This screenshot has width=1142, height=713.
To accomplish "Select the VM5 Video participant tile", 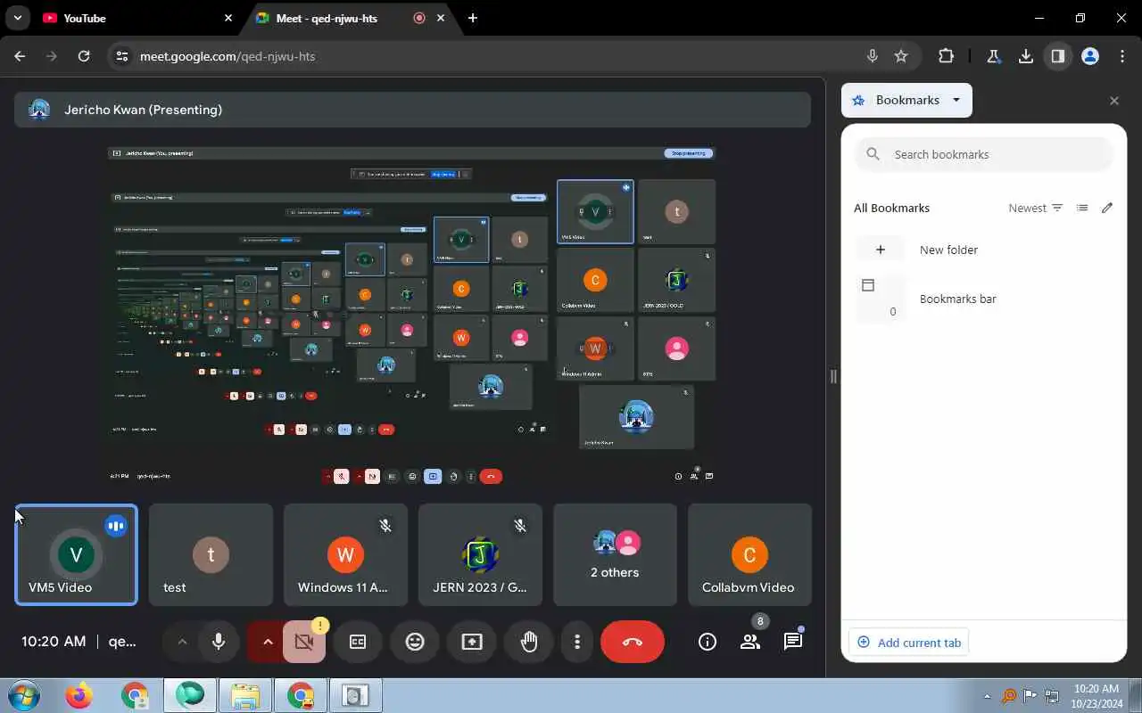I will (76, 554).
